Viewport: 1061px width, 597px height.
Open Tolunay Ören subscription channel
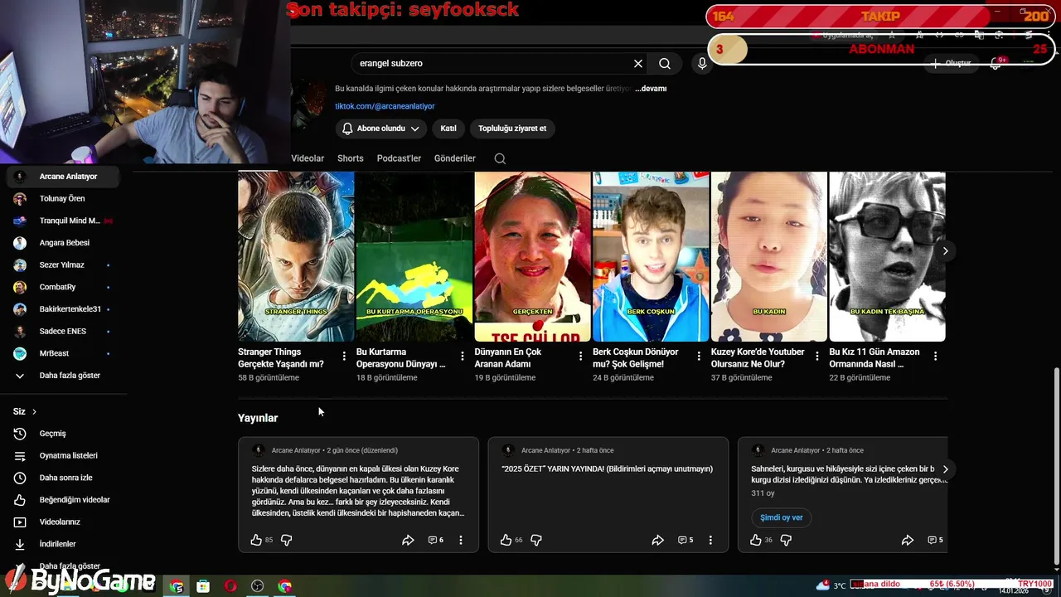(63, 199)
